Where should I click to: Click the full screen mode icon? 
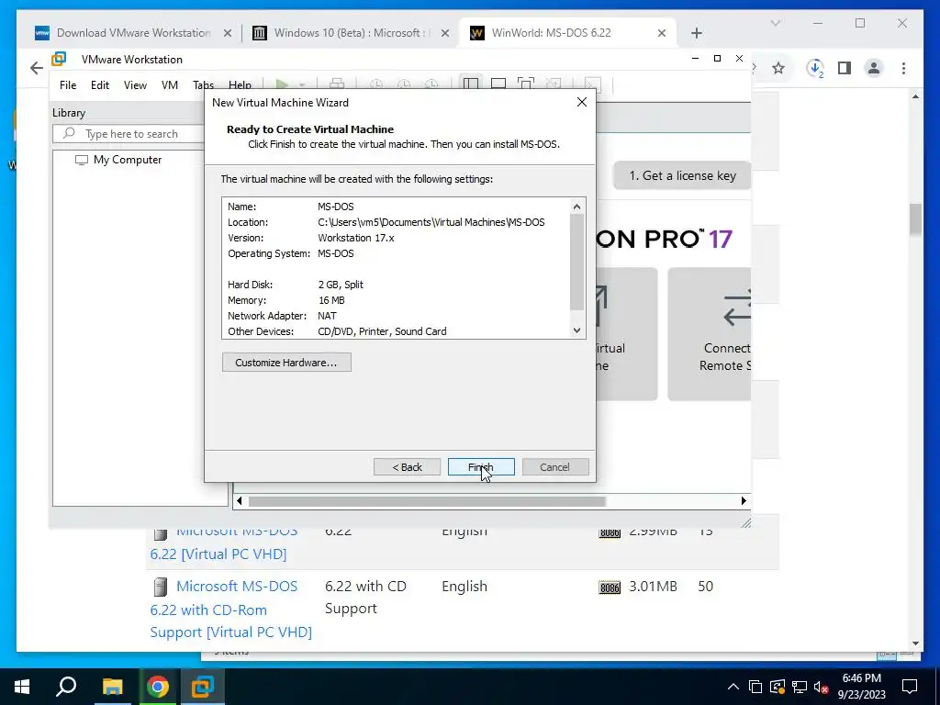pos(526,84)
